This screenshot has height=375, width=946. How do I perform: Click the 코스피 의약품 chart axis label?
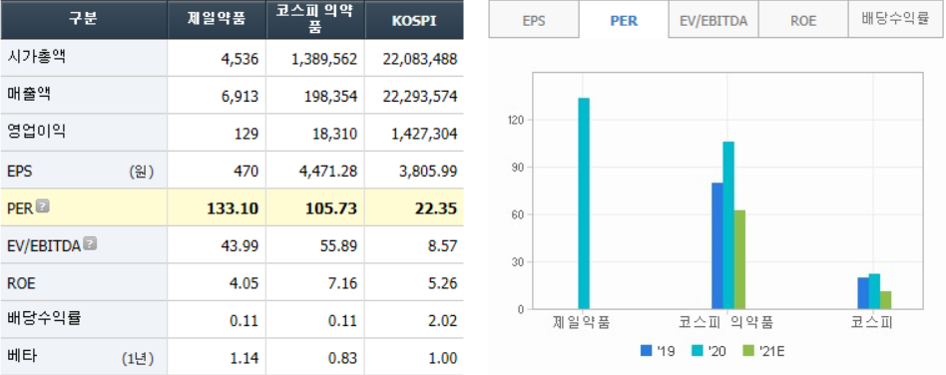(725, 323)
